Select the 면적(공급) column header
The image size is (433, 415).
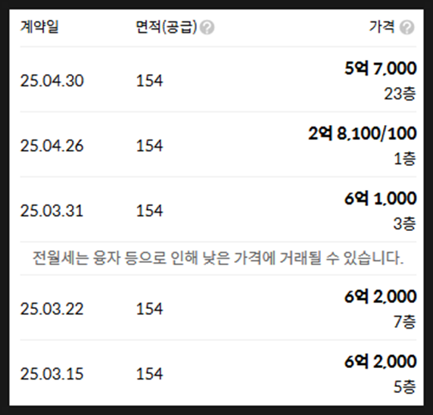click(x=167, y=27)
